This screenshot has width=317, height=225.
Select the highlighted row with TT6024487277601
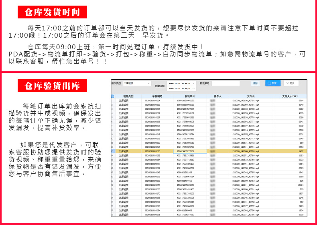click(209, 151)
